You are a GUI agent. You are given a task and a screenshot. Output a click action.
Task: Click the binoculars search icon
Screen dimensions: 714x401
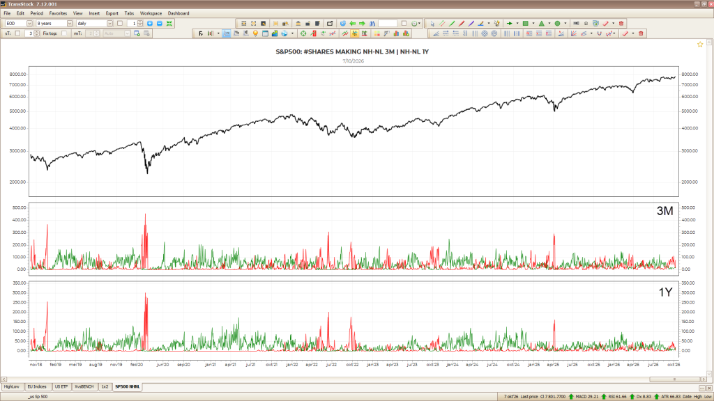(372, 23)
